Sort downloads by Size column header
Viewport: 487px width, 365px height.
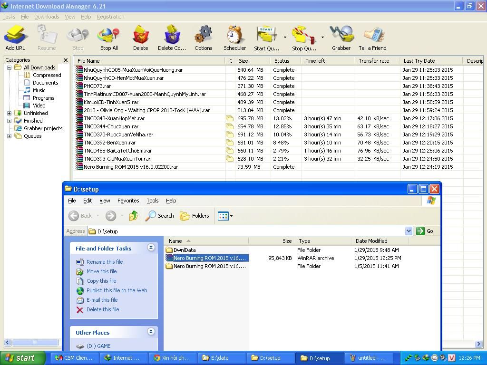[253, 61]
